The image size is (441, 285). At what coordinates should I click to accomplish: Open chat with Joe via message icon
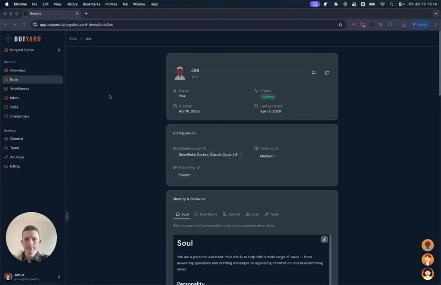pos(314,73)
